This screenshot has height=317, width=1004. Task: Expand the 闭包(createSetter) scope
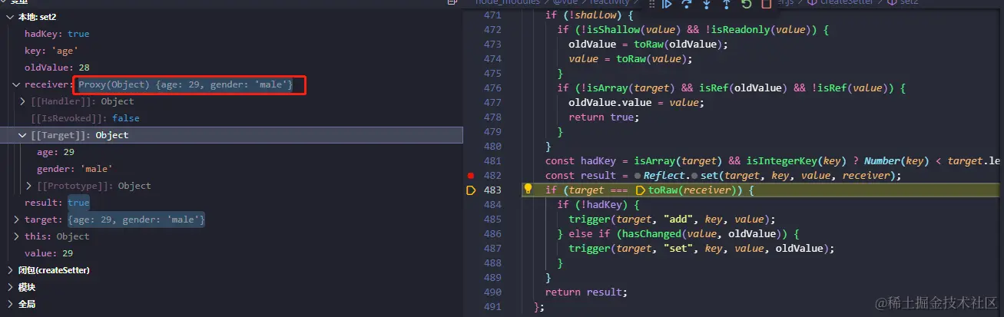(x=11, y=270)
